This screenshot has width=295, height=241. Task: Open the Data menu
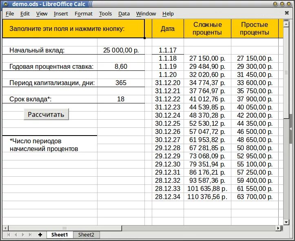pos(124,14)
